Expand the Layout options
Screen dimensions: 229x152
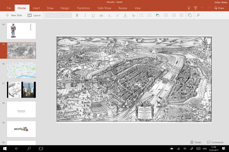(x=34, y=15)
